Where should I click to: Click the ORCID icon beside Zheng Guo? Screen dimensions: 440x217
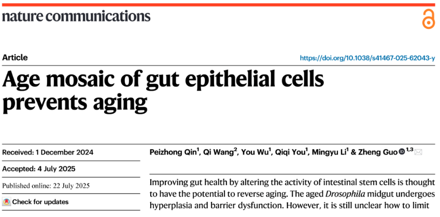pyautogui.click(x=402, y=152)
